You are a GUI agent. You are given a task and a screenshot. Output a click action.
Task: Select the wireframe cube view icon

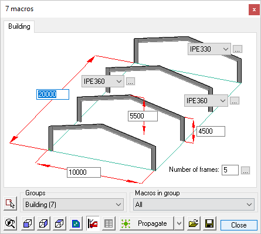pos(43,223)
